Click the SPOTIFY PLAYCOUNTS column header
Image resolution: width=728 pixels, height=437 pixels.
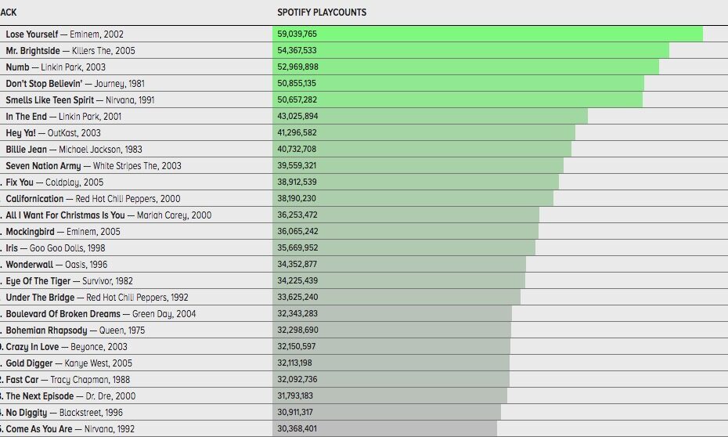point(322,13)
